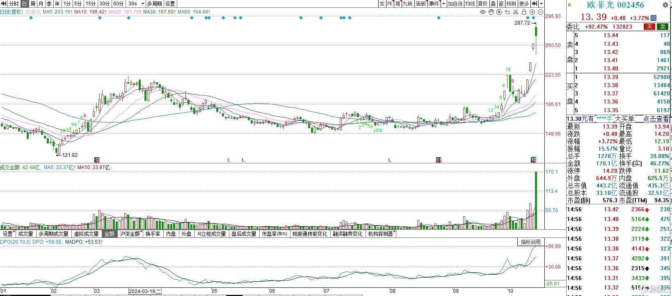The image size is (672, 296).
Task: Select the 市盈率(ttm) indicator tab
Action: 274,234
